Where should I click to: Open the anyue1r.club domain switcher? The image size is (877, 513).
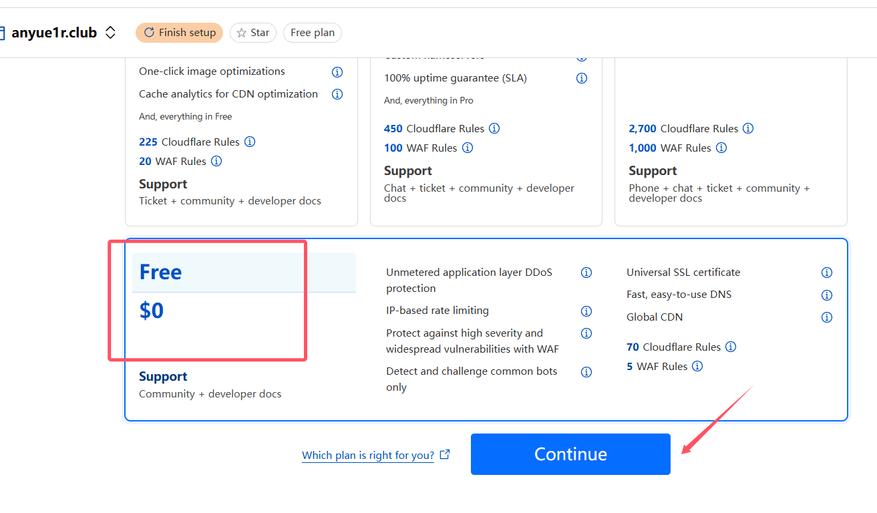111,33
